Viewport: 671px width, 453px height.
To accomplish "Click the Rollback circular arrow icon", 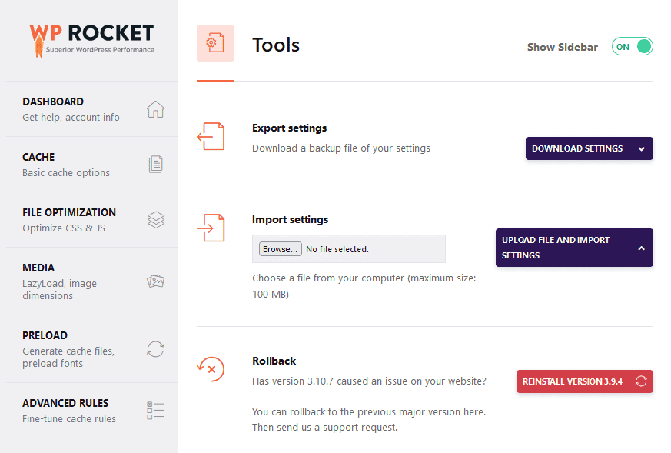I will point(211,369).
